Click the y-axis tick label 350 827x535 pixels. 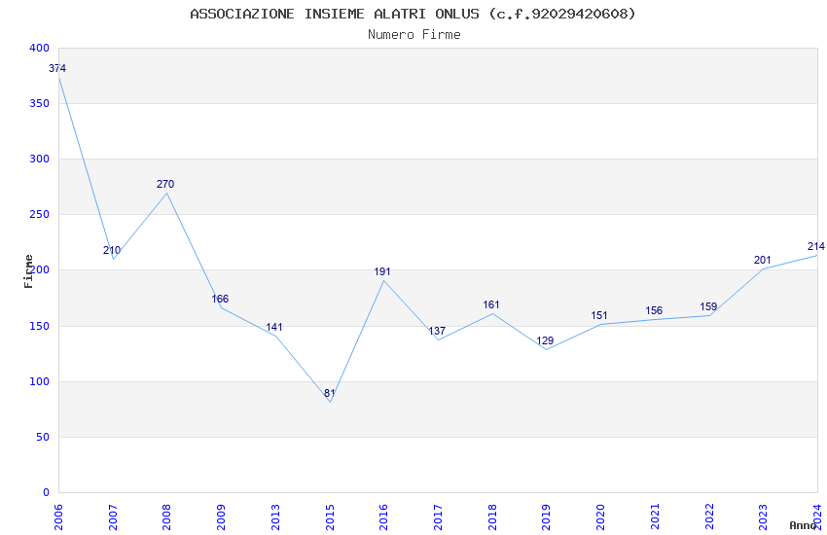coord(39,103)
